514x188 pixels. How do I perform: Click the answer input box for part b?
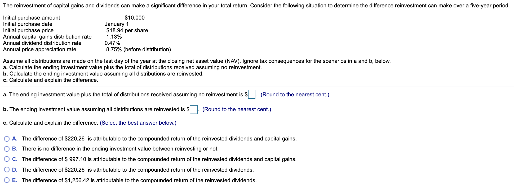(193, 109)
